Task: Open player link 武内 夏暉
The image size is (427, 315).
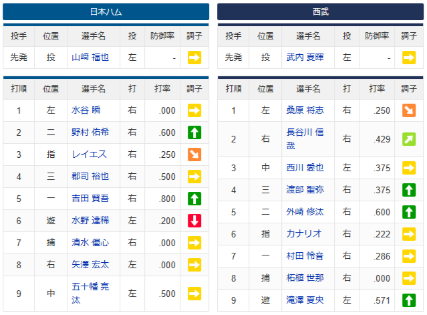Action: click(x=305, y=58)
